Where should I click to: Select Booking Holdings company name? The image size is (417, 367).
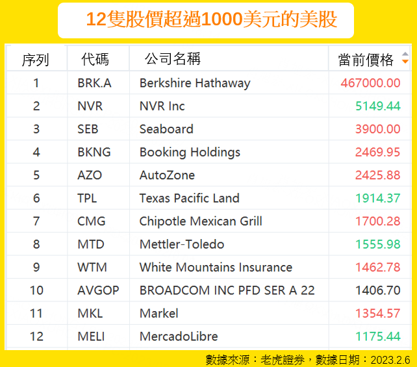click(190, 153)
